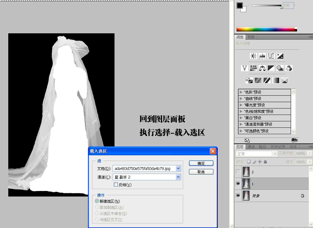313x228 pixels.
Task: Click the 取消 cancel button
Action: (x=201, y=172)
